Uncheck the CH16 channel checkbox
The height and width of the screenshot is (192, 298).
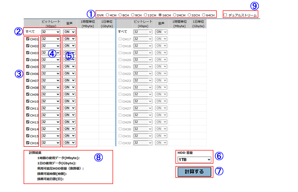[27, 143]
